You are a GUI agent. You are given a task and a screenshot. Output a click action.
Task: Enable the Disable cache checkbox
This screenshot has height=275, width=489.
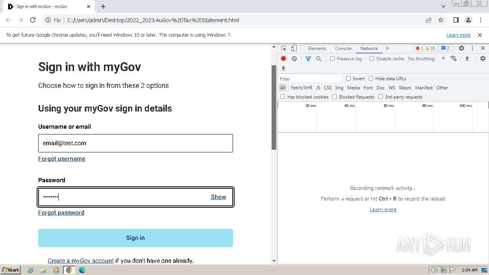click(372, 58)
